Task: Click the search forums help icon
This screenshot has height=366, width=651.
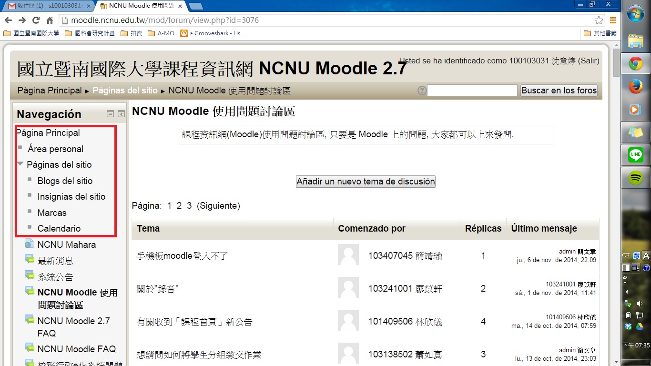Action: point(422,91)
